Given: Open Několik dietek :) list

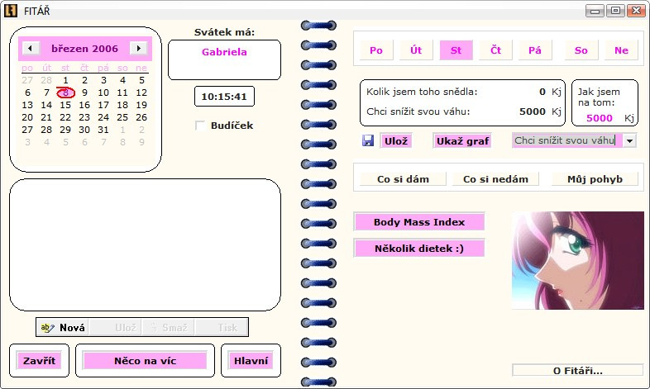Looking at the screenshot, I should point(419,249).
